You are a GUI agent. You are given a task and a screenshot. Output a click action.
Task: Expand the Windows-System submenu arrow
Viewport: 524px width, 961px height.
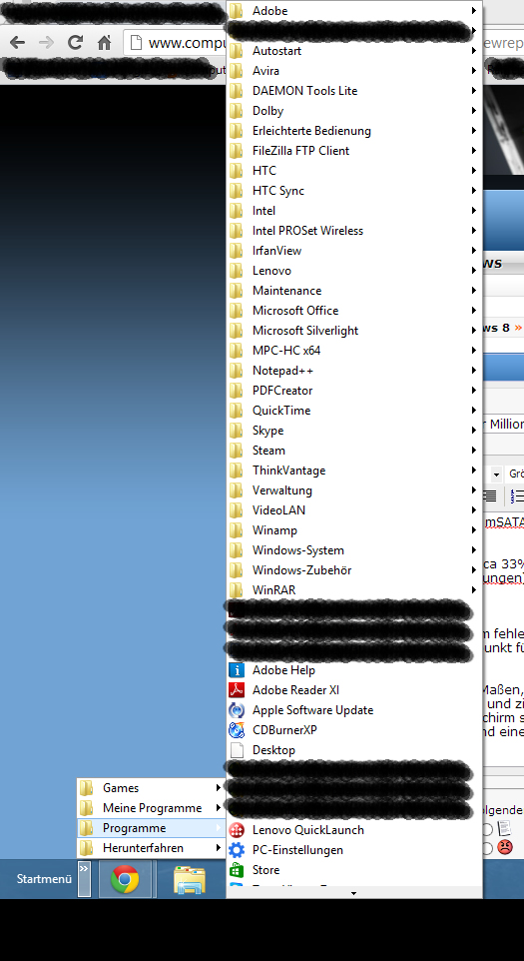pyautogui.click(x=474, y=549)
